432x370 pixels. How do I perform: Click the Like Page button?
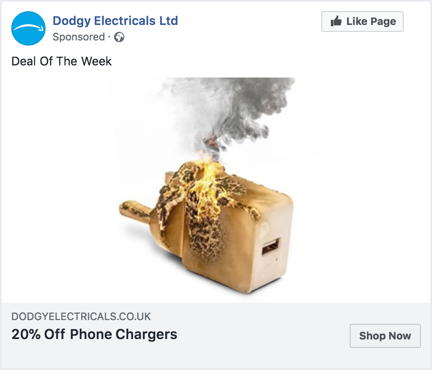362,22
